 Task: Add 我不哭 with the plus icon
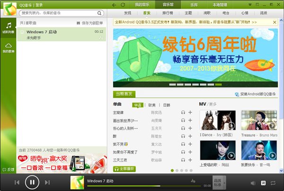point(190,144)
